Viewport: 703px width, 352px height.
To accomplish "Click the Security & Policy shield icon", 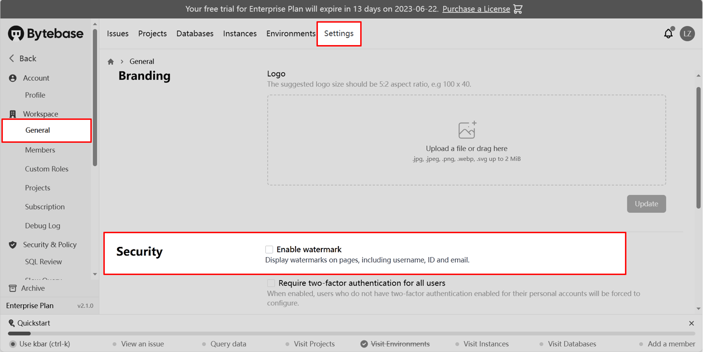I will (13, 245).
